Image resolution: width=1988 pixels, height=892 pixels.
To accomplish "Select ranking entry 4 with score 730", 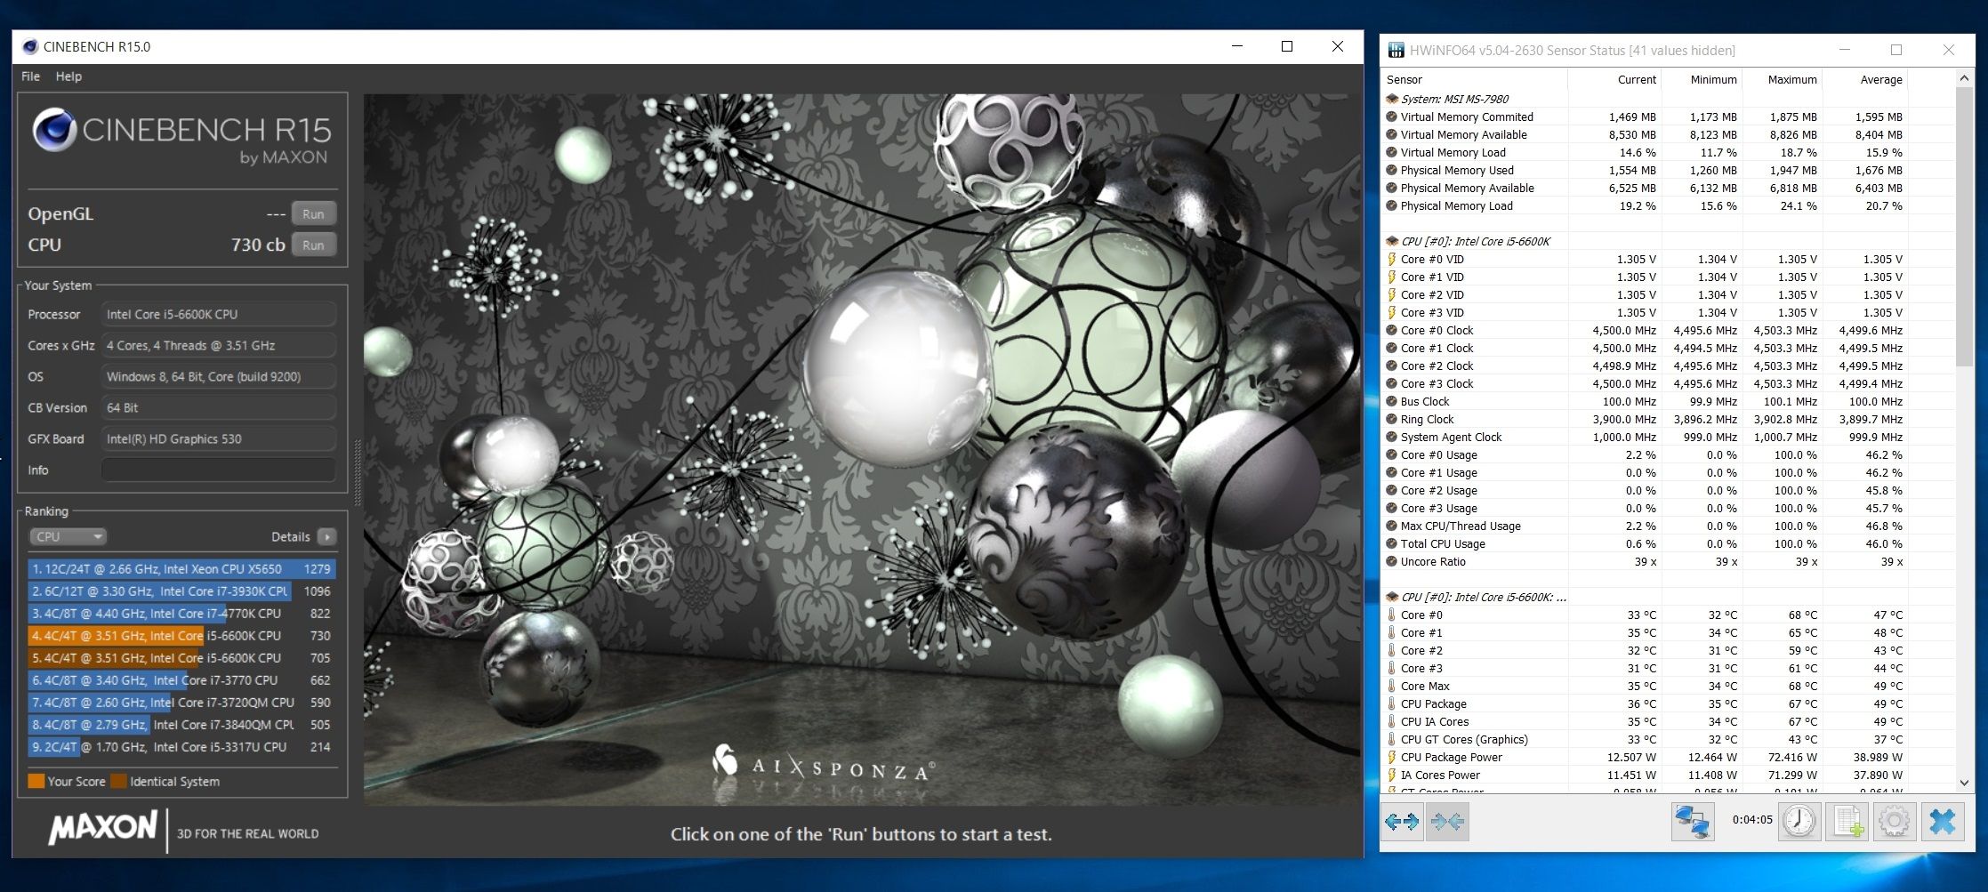I will click(x=181, y=636).
